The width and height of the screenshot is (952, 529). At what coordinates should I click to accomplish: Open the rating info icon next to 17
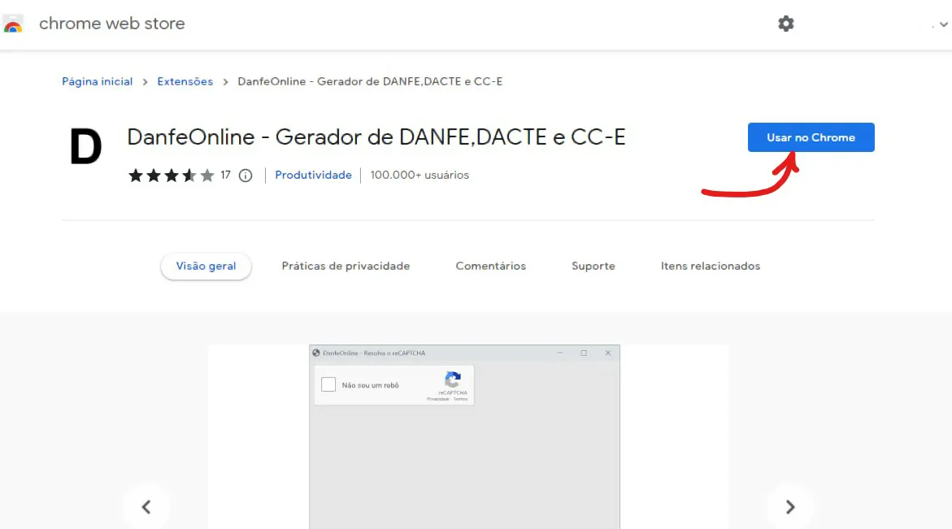pyautogui.click(x=246, y=176)
